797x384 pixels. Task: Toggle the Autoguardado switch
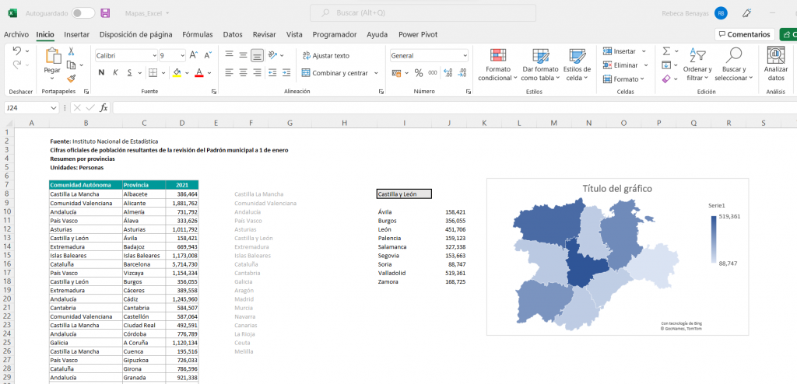pyautogui.click(x=83, y=13)
